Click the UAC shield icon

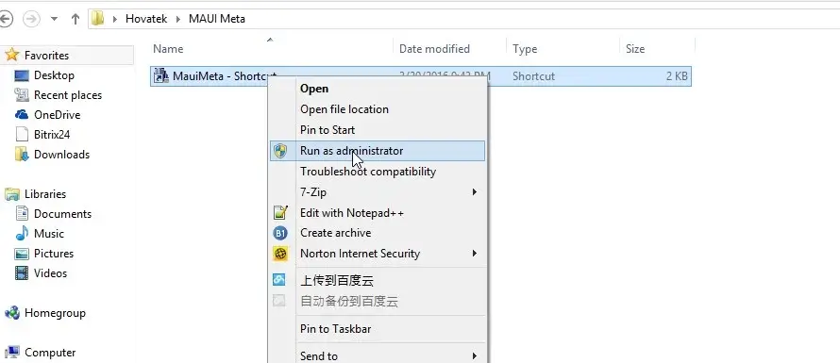[x=279, y=151]
